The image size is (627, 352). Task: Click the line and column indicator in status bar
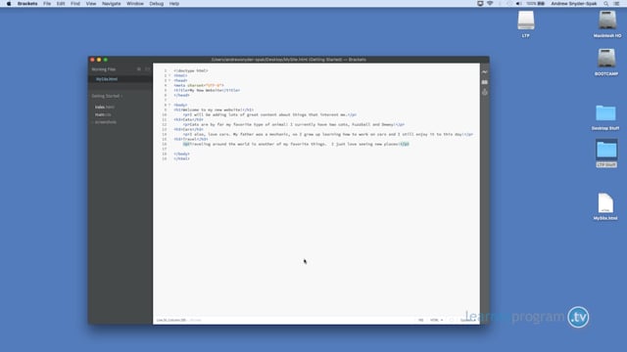tap(171, 320)
